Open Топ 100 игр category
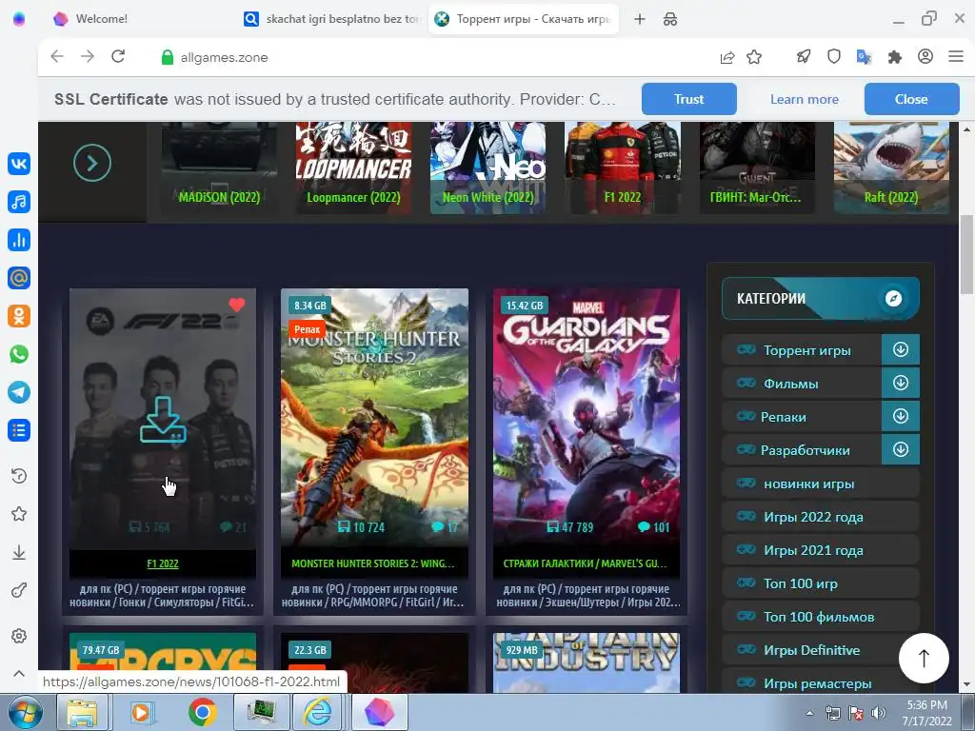This screenshot has height=731, width=975. [820, 583]
